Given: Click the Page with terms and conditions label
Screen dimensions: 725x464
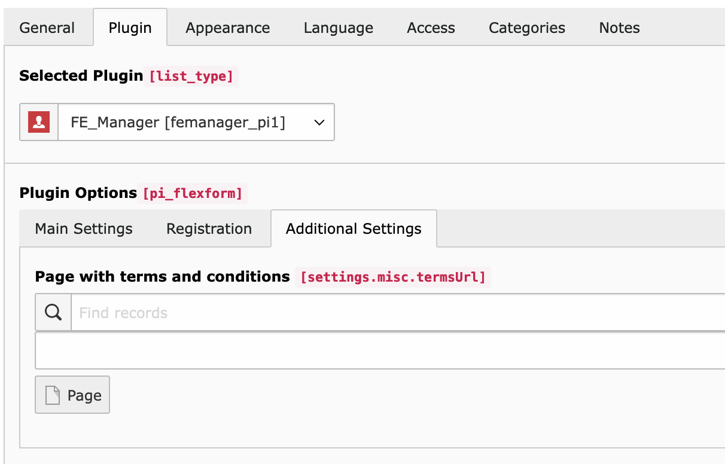Looking at the screenshot, I should click(x=162, y=277).
